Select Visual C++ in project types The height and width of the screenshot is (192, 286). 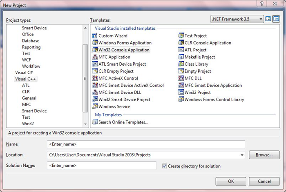click(25, 79)
